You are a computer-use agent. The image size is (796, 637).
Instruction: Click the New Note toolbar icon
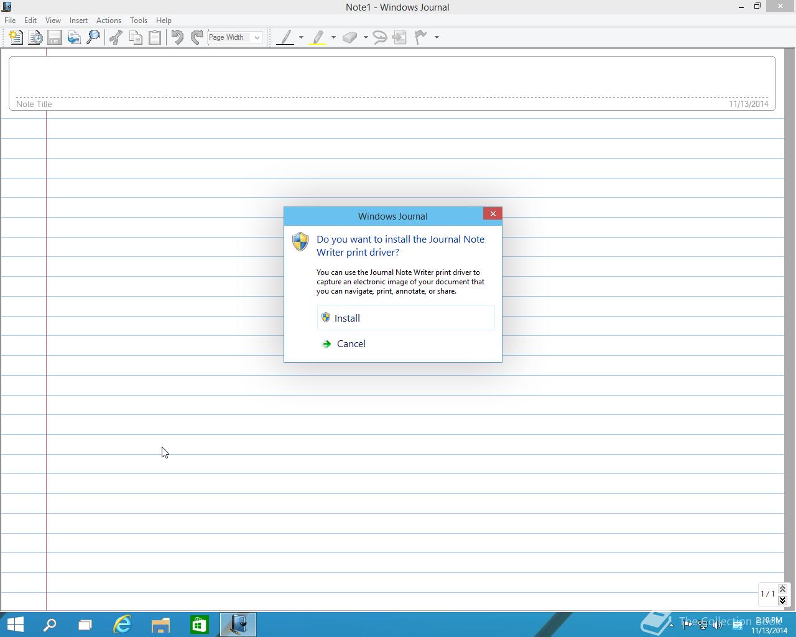[x=16, y=37]
